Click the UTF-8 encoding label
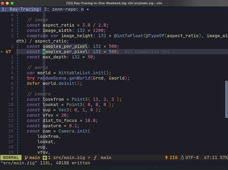This screenshot has width=228, height=170. (x=192, y=158)
